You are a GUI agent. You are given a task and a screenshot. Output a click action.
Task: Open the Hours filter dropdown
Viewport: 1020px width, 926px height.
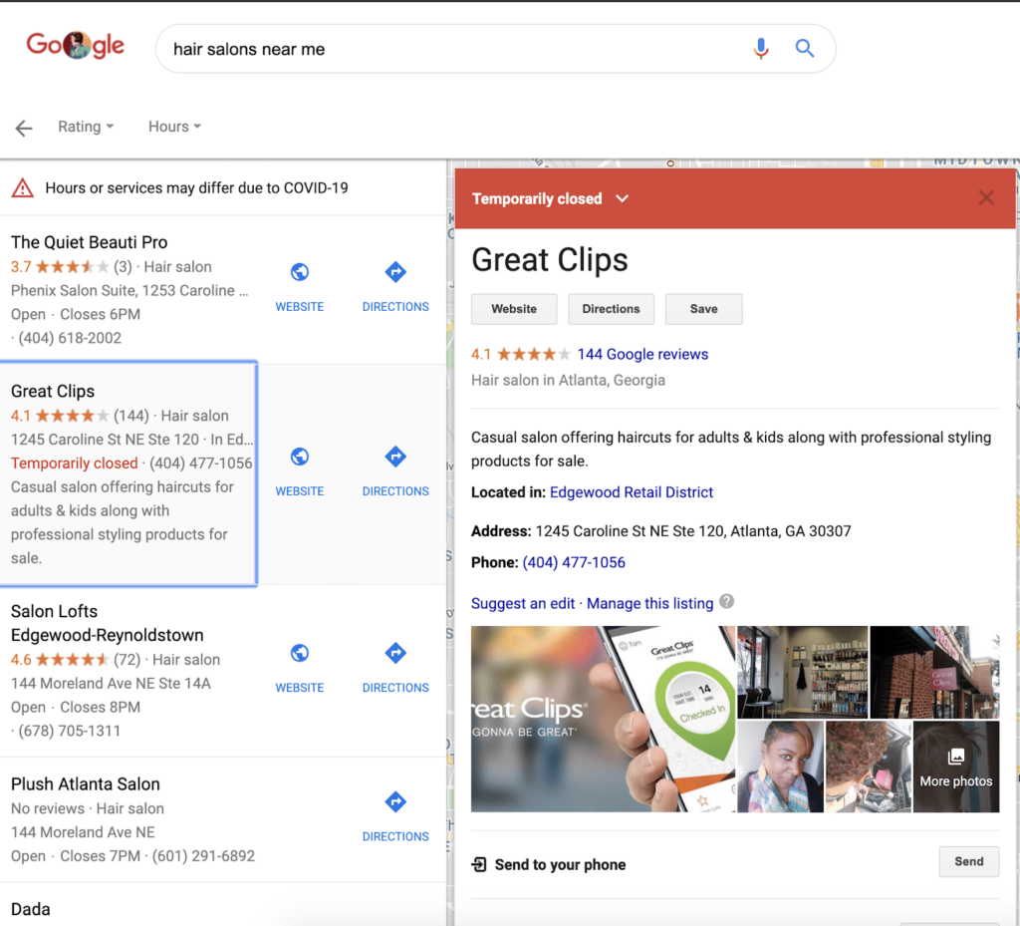click(x=174, y=127)
